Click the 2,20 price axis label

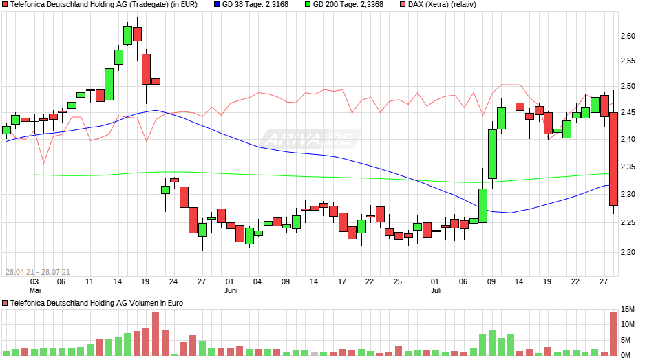[628, 252]
